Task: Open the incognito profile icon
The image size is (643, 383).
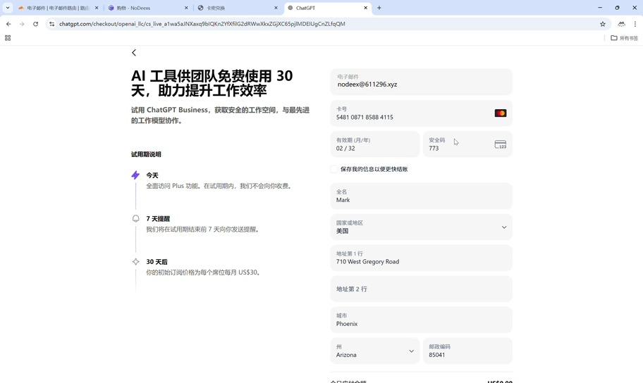Action: coord(621,24)
